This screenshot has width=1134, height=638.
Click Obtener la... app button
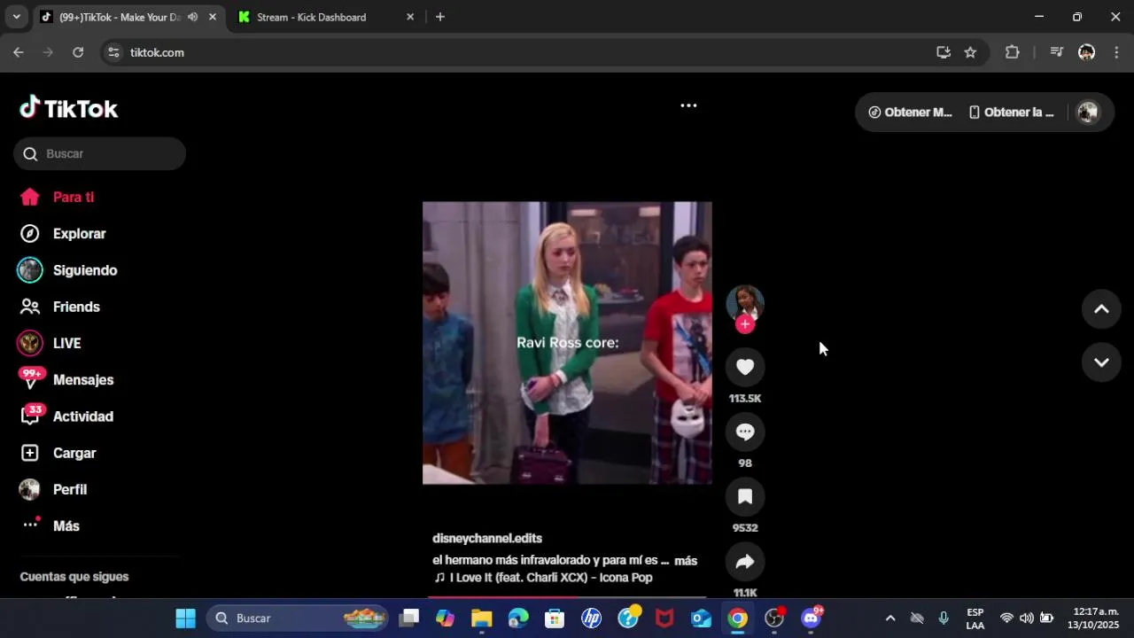(1011, 113)
